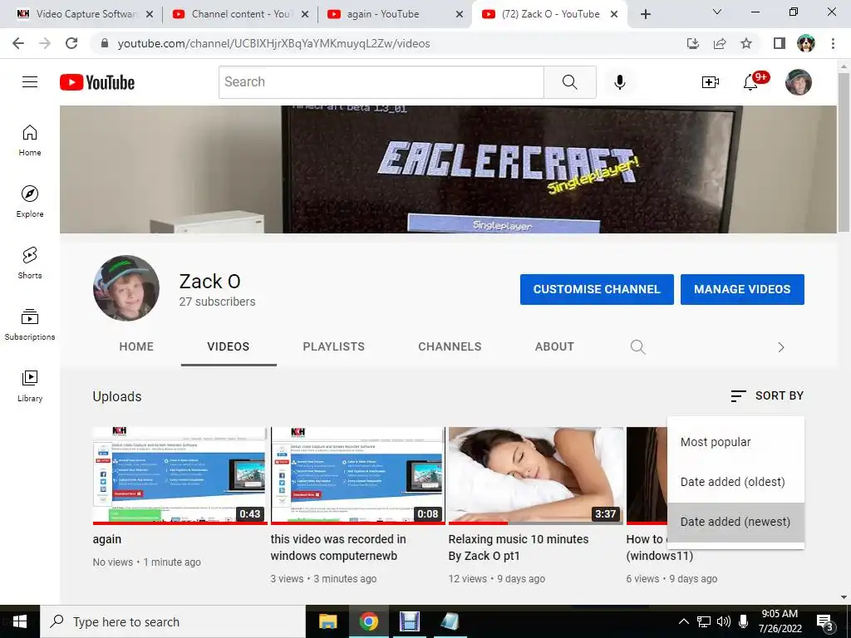The width and height of the screenshot is (851, 638).
Task: Open Shorts in the sidebar
Action: 30,263
